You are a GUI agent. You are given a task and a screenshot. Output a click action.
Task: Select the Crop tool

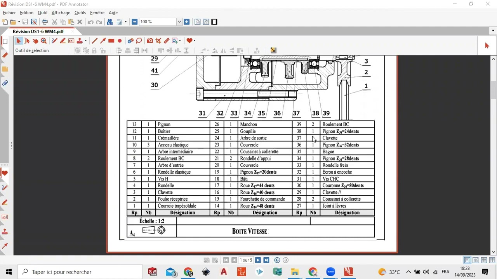click(x=158, y=41)
